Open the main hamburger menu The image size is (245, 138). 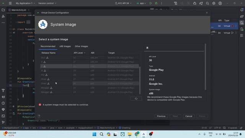[10, 3]
